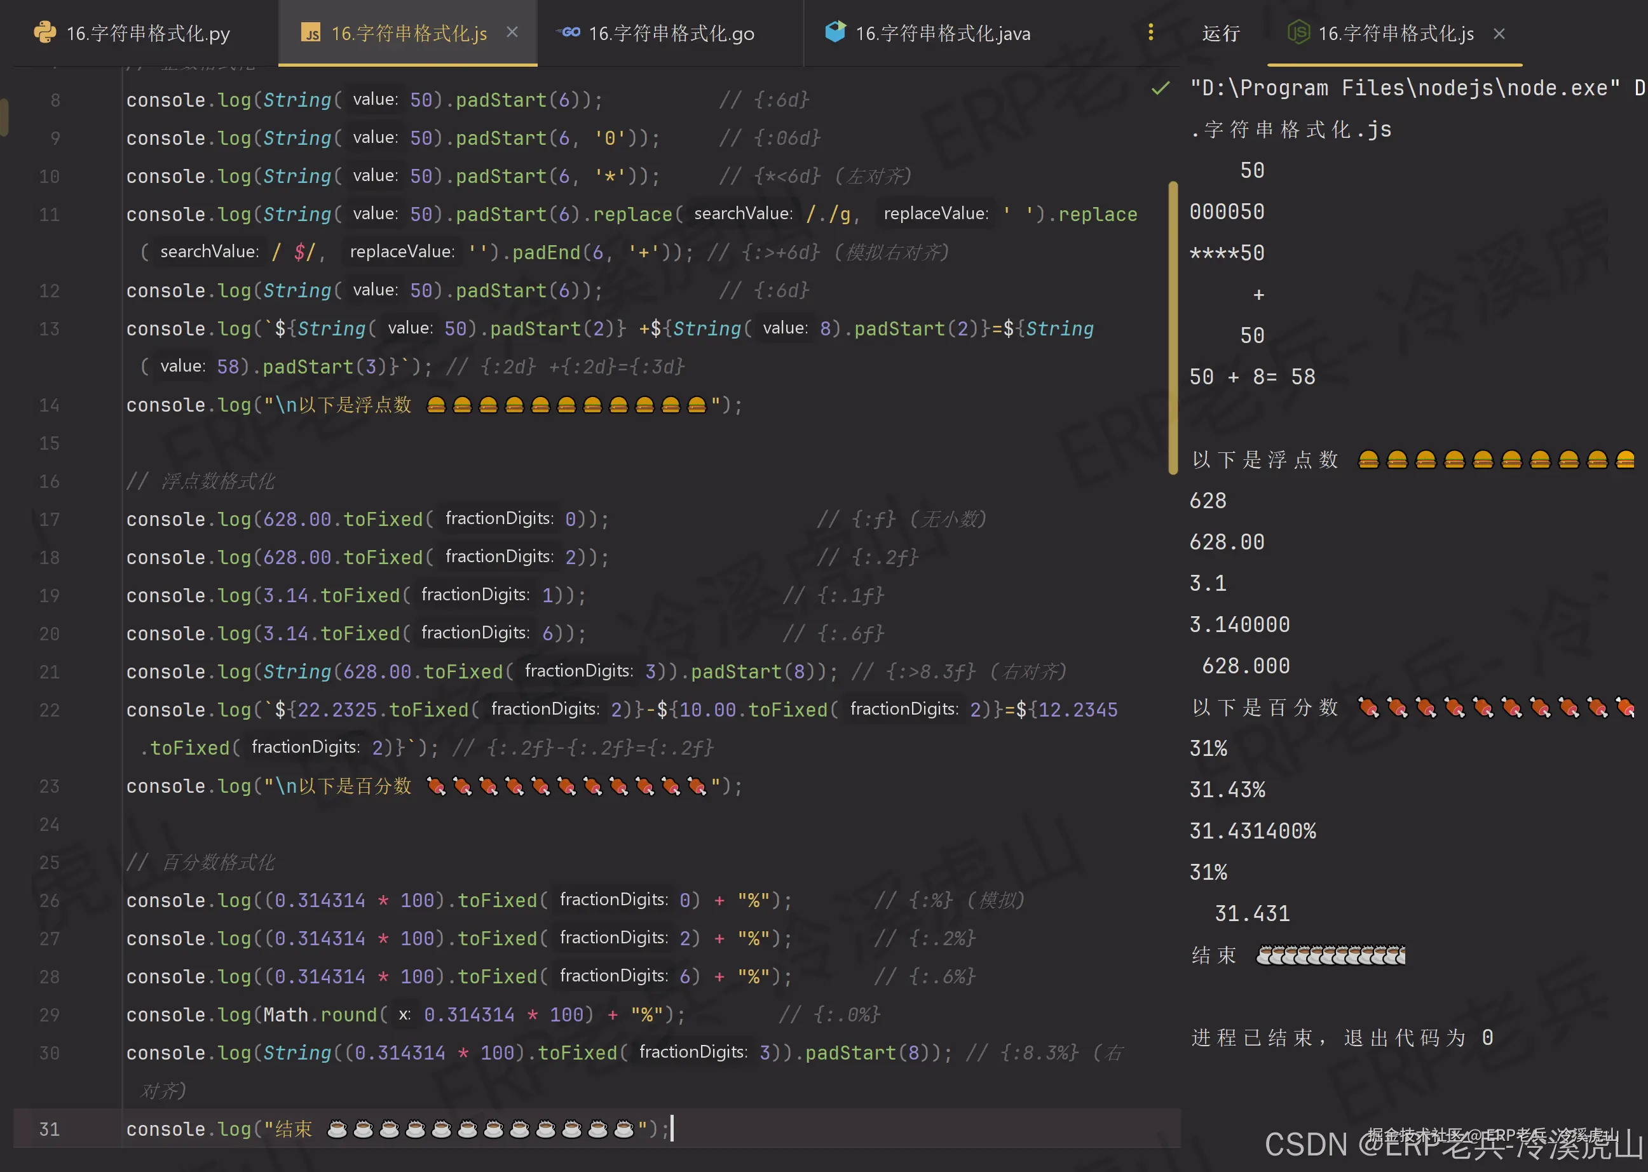Select the Python icon on the .py tab
Image resolution: width=1648 pixels, height=1172 pixels.
44,32
